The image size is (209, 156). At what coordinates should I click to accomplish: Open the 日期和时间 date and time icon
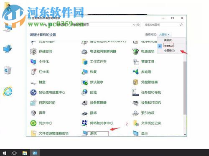pyautogui.click(x=33, y=103)
